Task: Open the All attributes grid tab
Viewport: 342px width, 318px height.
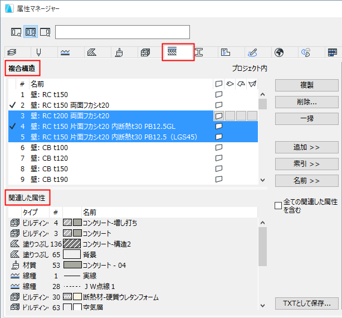Action: coord(333,52)
